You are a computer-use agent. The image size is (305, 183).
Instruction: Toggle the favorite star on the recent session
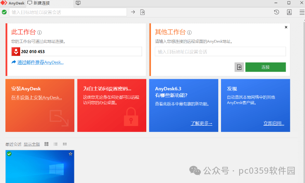(70, 154)
